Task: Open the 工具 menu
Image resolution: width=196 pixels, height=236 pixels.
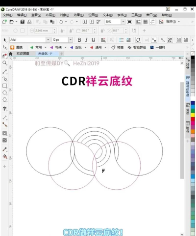Action: click(137, 15)
